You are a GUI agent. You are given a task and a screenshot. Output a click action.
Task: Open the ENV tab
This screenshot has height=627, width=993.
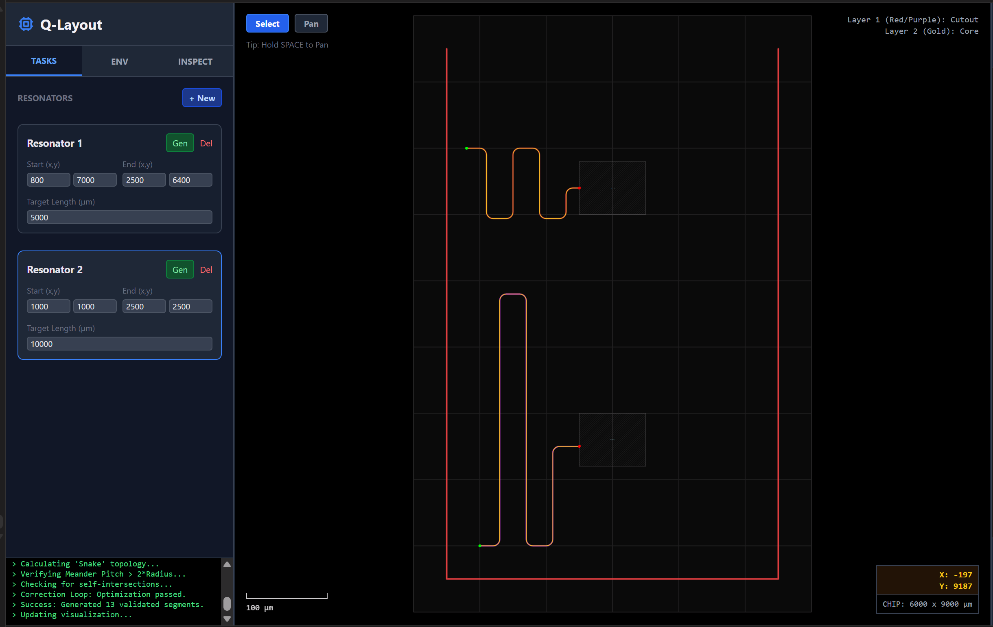120,61
